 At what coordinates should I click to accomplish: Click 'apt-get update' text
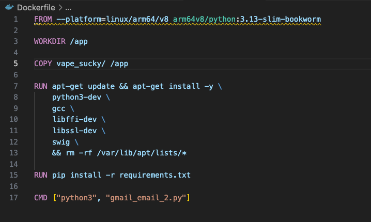(x=83, y=86)
